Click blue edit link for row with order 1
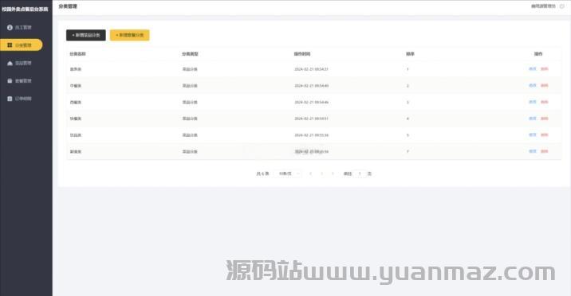 (533, 69)
